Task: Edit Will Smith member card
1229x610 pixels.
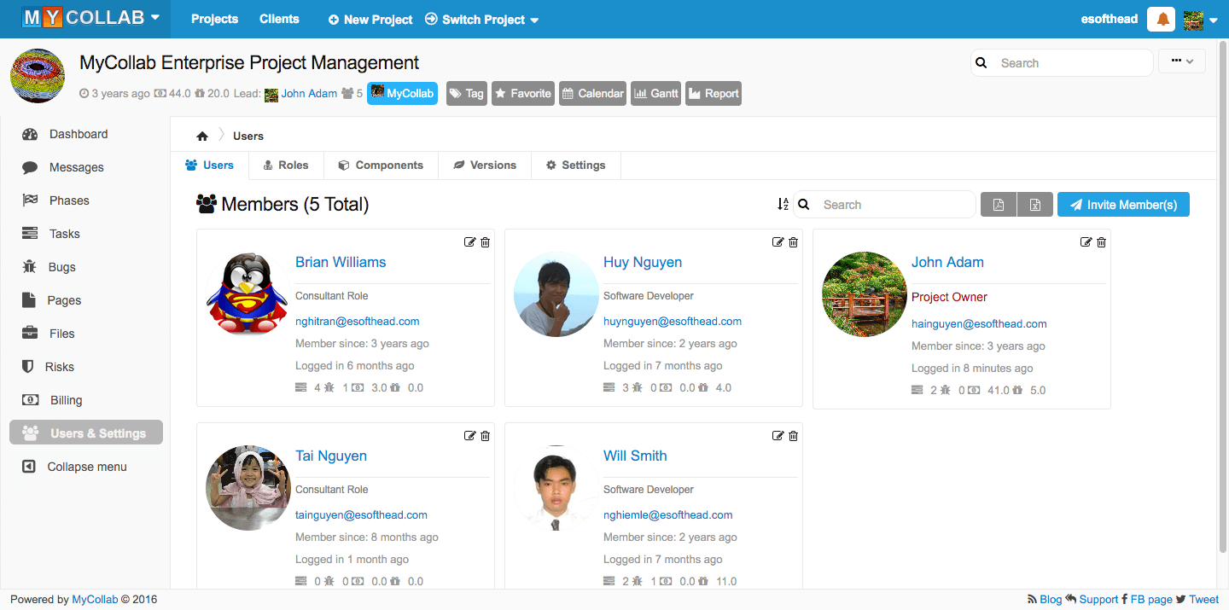Action: [x=778, y=436]
